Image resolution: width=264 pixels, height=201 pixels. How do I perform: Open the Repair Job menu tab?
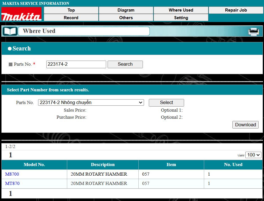pyautogui.click(x=236, y=10)
